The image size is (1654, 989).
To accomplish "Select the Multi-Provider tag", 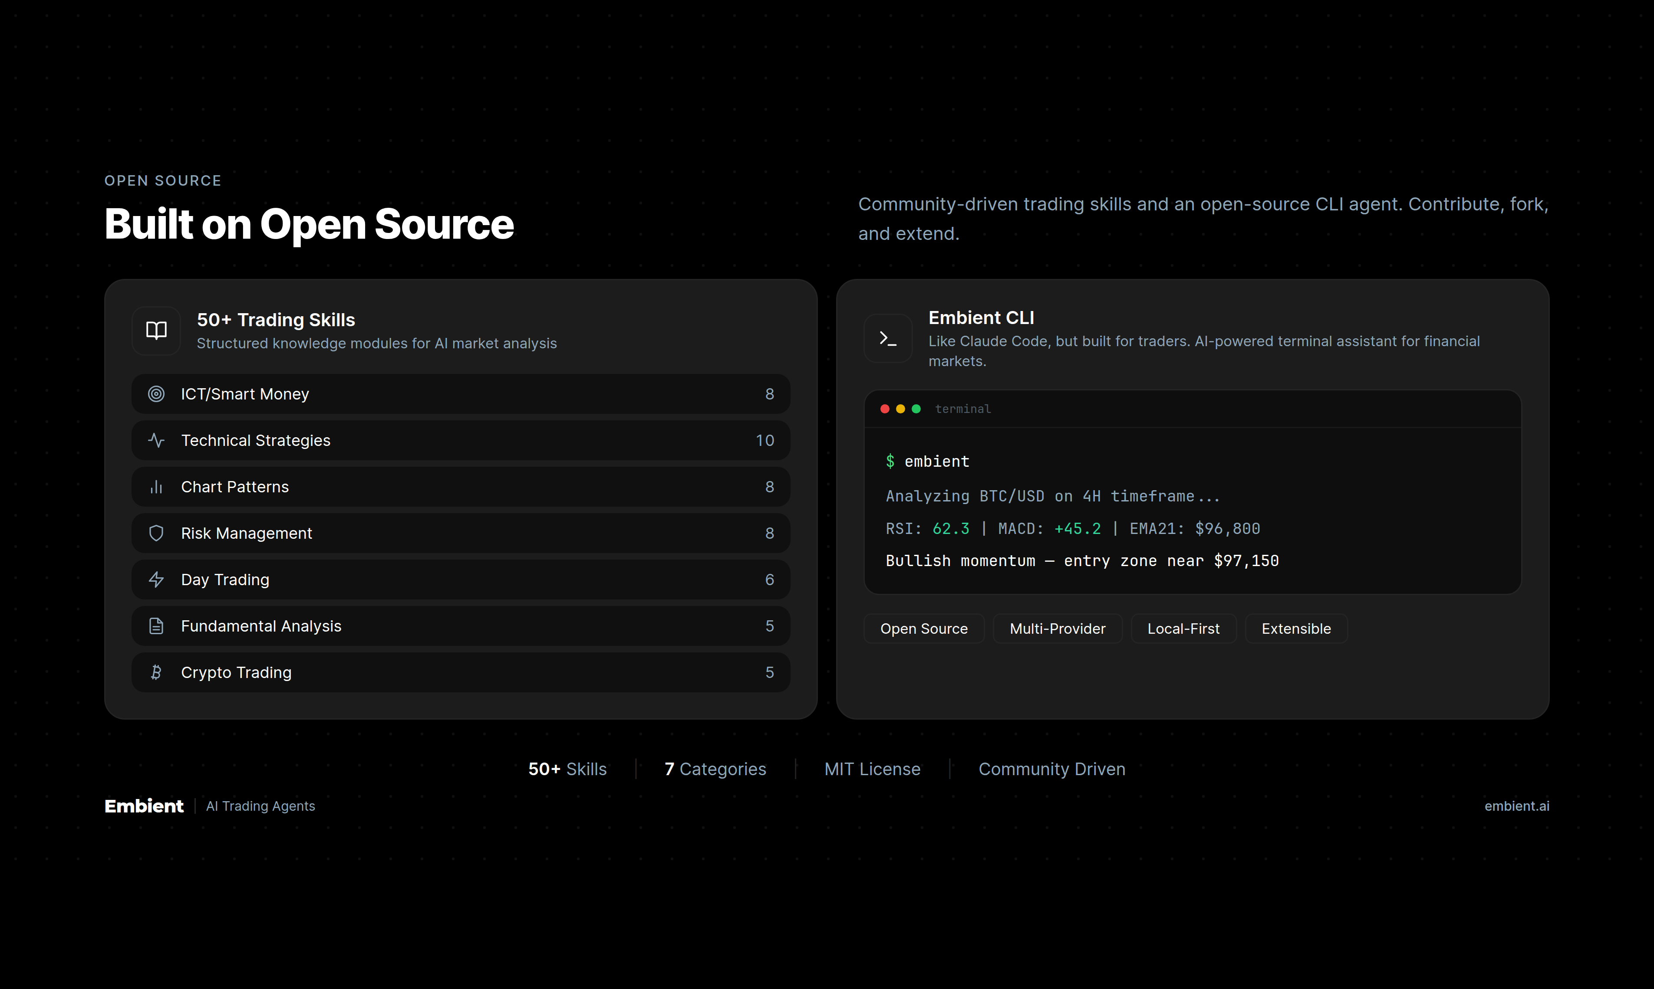I will pos(1057,629).
